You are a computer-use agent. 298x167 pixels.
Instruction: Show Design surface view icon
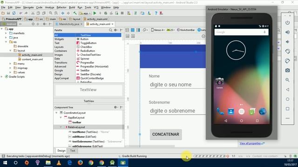[x=127, y=30]
